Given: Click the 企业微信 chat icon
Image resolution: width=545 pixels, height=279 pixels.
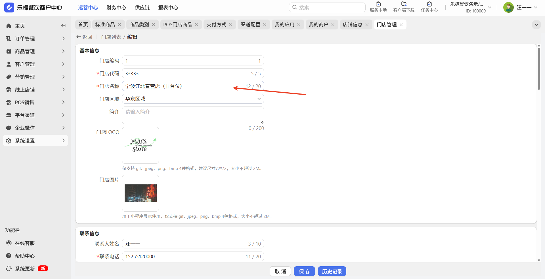Looking at the screenshot, I should coord(9,128).
